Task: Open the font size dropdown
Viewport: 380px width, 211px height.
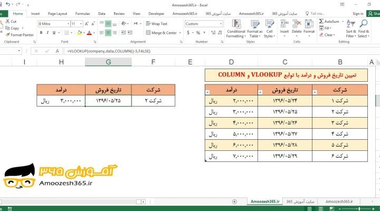Action: 81,24
